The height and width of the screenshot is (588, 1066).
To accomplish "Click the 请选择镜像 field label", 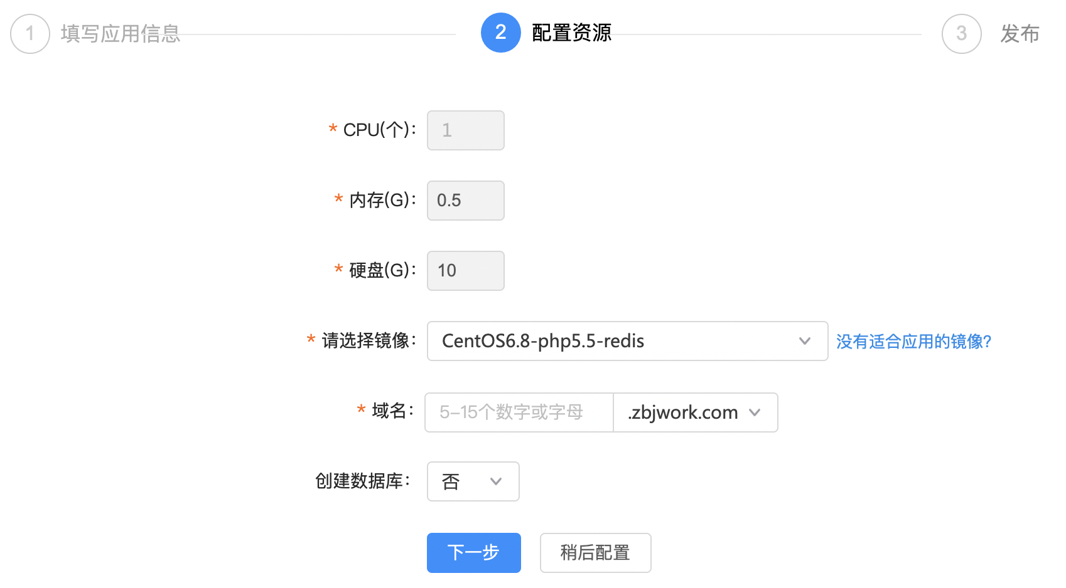I will coord(369,340).
